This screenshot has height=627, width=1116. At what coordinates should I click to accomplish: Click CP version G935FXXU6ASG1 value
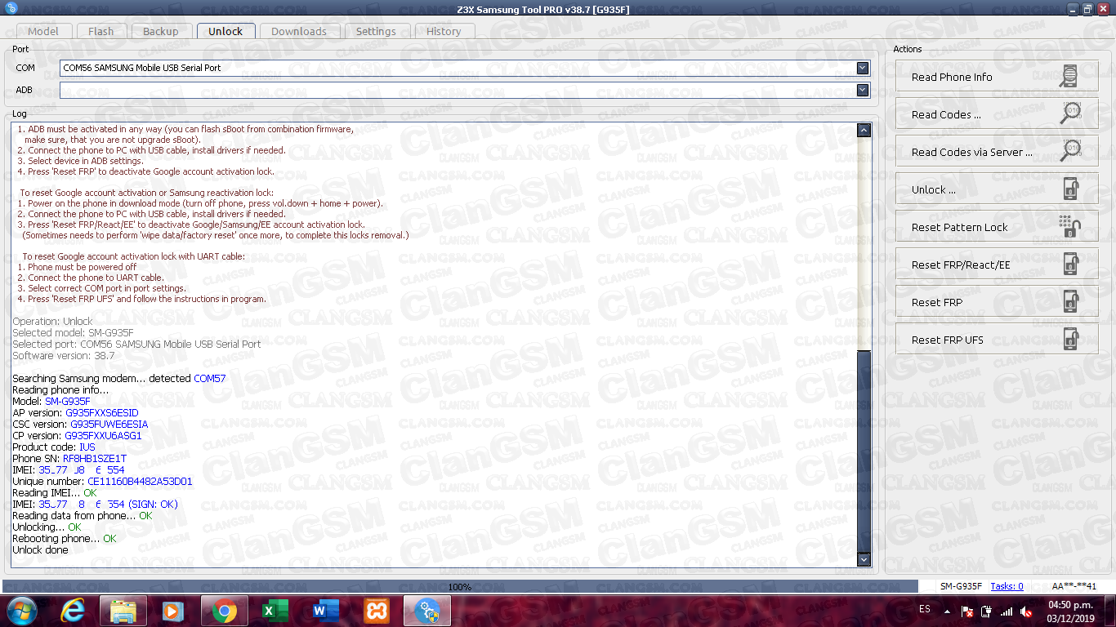click(x=103, y=436)
